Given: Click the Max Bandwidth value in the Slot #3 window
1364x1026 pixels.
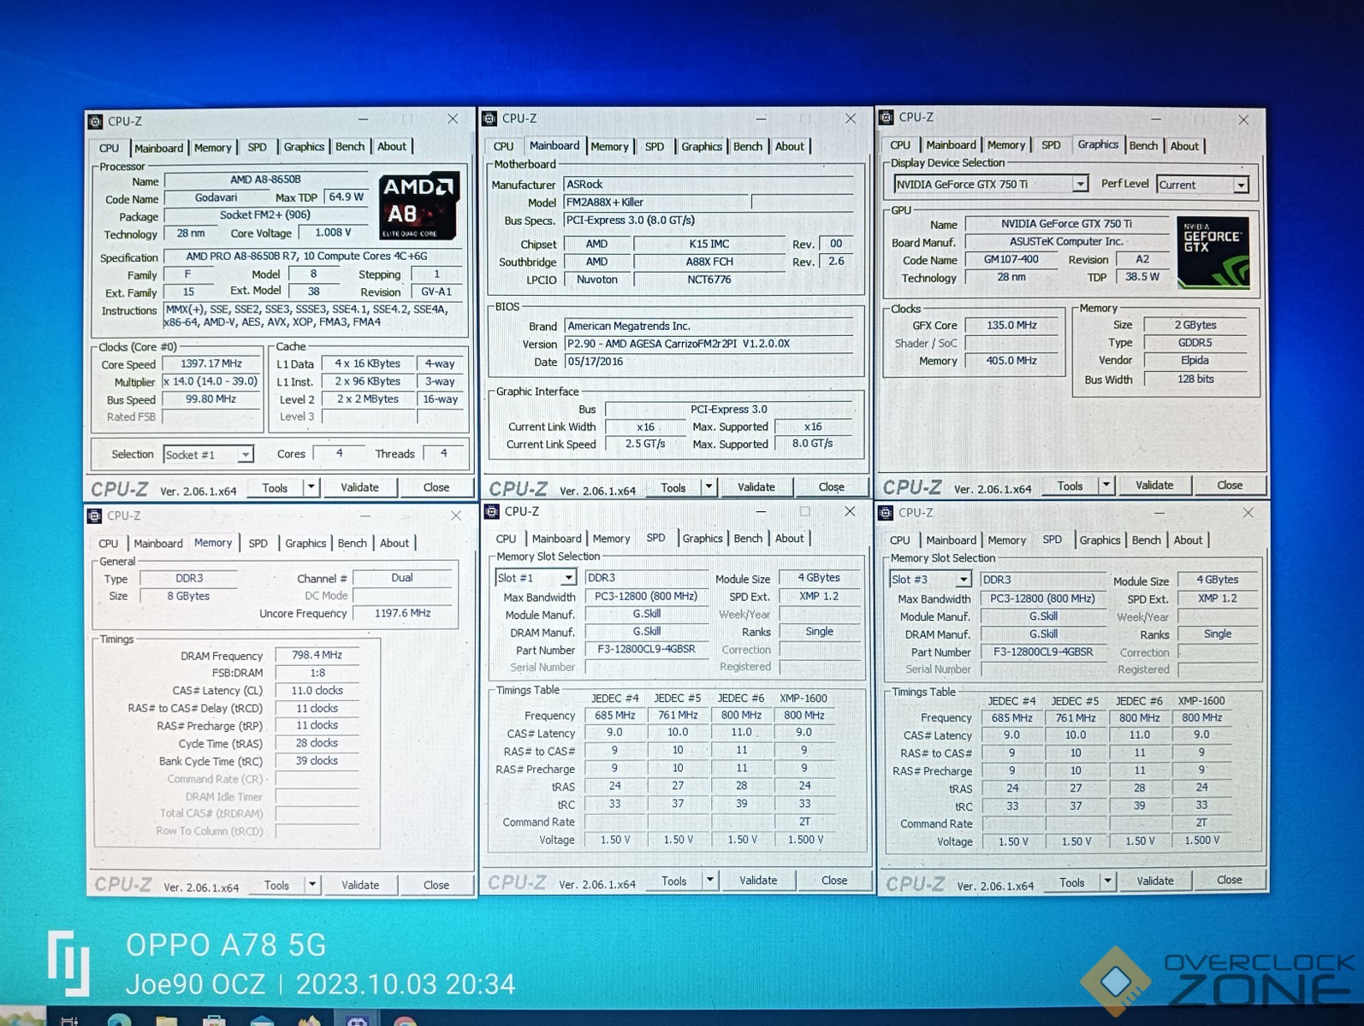Looking at the screenshot, I should [x=1042, y=598].
